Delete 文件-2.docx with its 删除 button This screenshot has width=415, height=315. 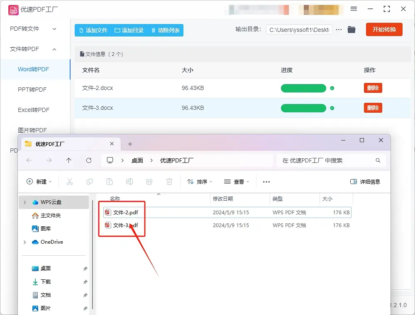pos(373,88)
